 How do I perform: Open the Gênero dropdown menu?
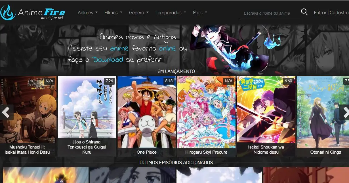[x=139, y=12]
